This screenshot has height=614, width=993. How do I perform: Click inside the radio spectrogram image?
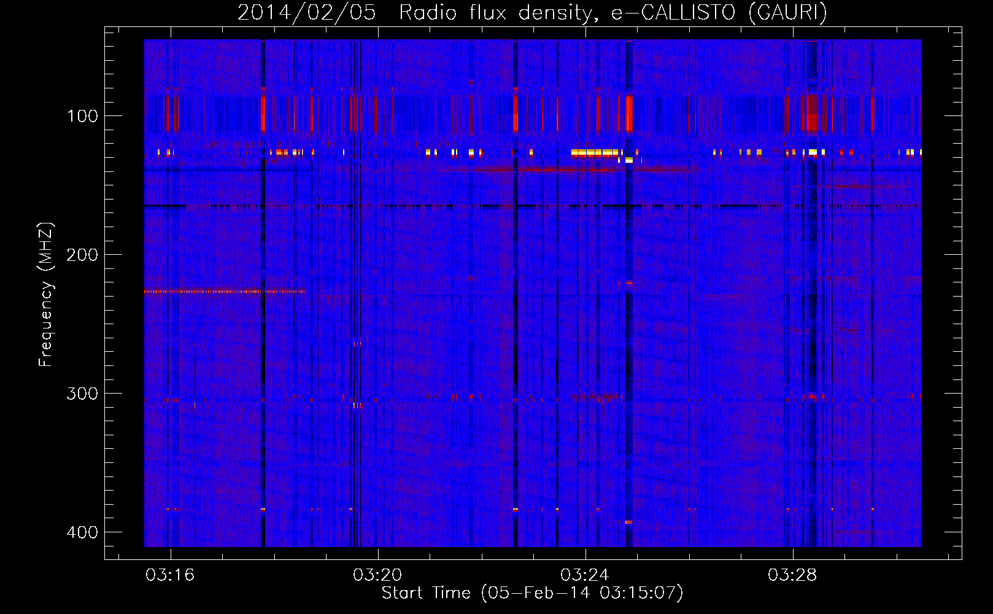coord(533,293)
